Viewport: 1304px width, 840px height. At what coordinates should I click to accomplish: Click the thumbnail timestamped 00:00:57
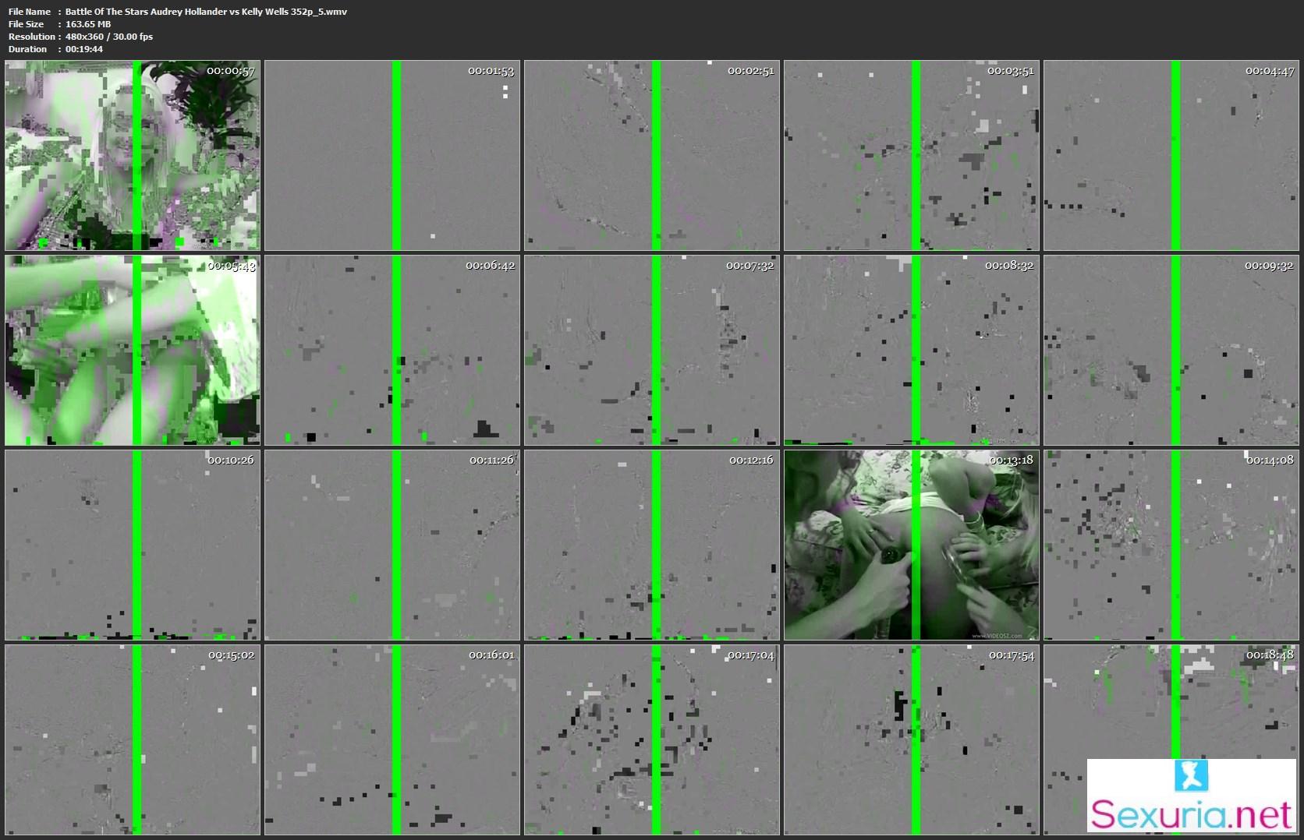tap(133, 155)
